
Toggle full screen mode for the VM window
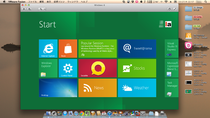coord(175,9)
